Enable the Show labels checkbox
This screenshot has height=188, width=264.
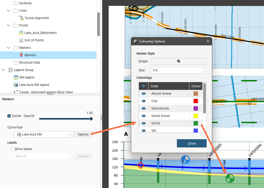coord(12,149)
